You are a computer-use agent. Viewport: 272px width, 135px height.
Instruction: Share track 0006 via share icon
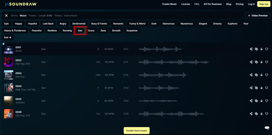[251, 114]
